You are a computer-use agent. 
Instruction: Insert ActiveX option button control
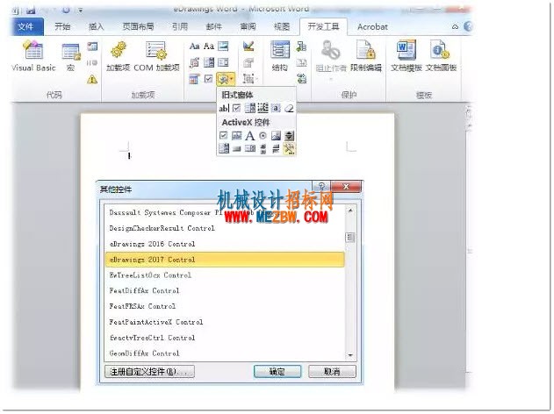tap(263, 136)
